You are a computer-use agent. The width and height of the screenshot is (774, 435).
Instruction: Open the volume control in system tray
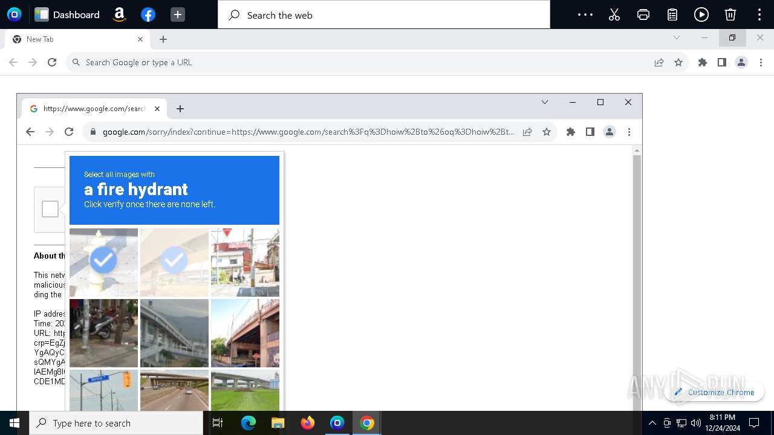tap(695, 423)
